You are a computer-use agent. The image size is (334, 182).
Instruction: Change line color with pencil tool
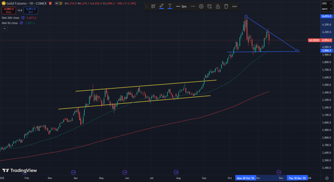point(161,6)
